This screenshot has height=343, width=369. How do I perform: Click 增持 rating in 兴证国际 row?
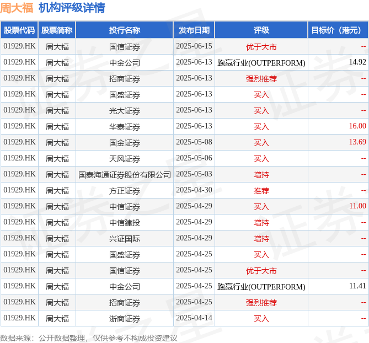tap(261, 239)
